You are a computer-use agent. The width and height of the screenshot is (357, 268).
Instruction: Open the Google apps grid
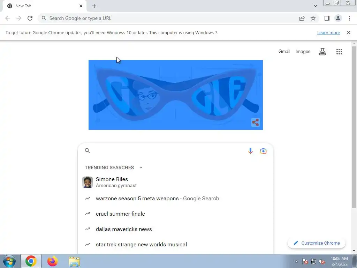pos(339,52)
